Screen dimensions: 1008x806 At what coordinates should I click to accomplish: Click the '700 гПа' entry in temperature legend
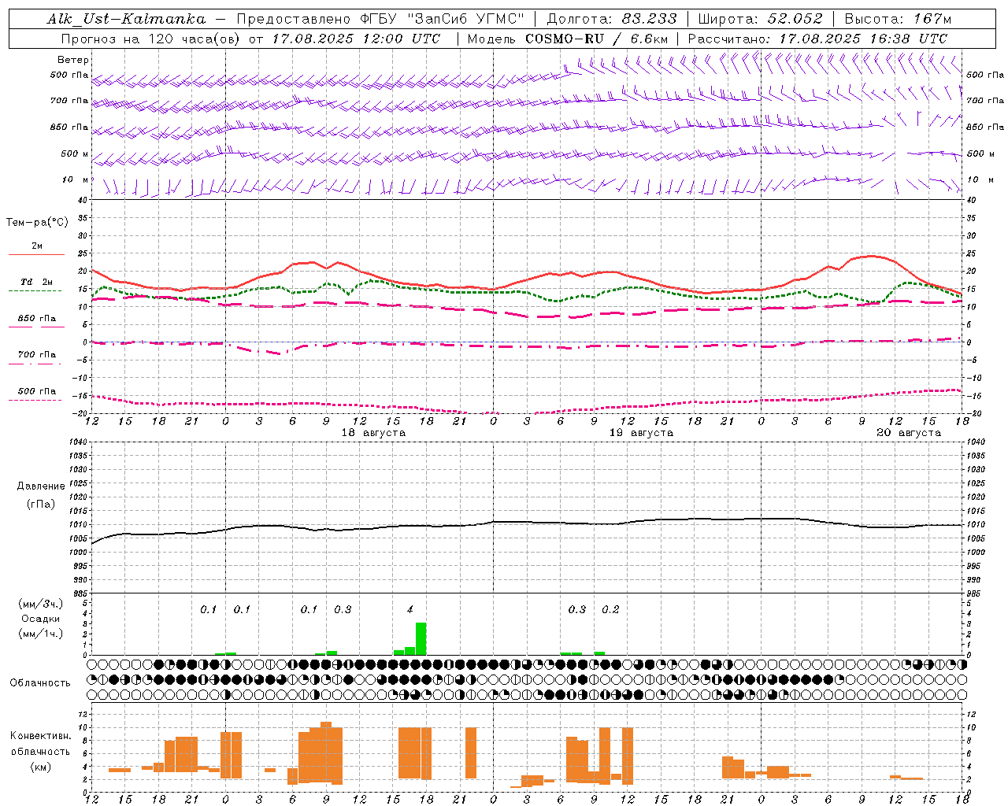click(x=37, y=354)
